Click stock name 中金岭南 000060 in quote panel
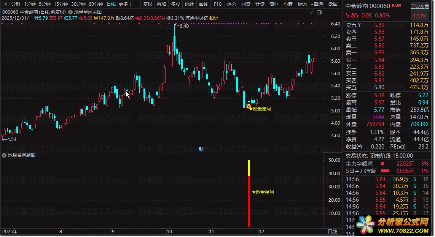 pos(368,6)
